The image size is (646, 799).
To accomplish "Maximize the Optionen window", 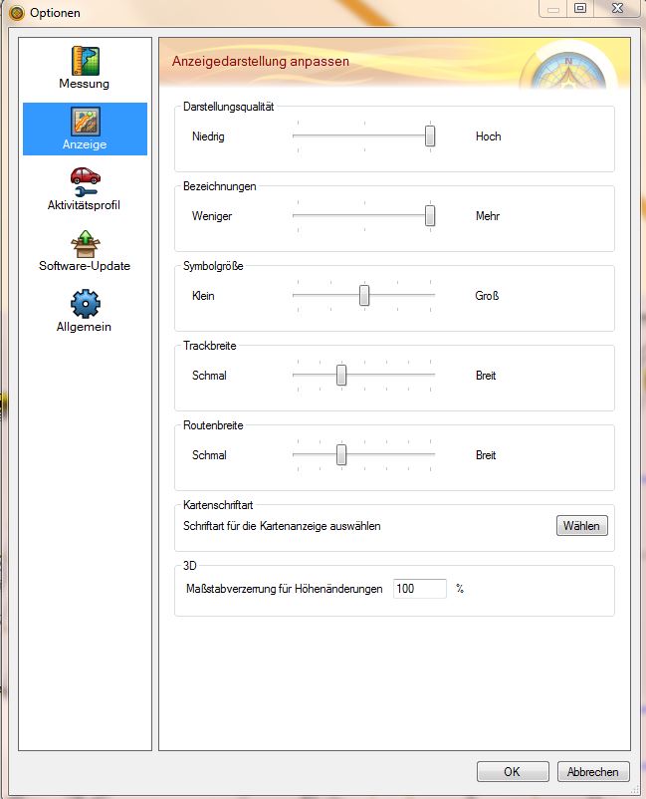I will pos(580,9).
